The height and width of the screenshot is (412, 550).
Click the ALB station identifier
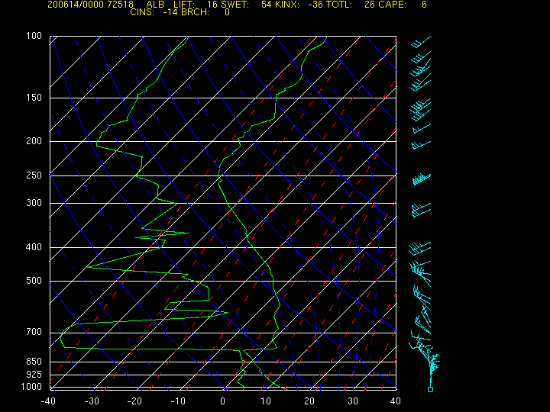pyautogui.click(x=154, y=5)
